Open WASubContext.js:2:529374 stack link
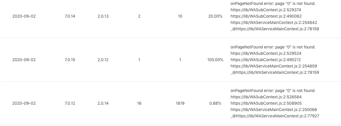341x126 pixels. click(266, 10)
